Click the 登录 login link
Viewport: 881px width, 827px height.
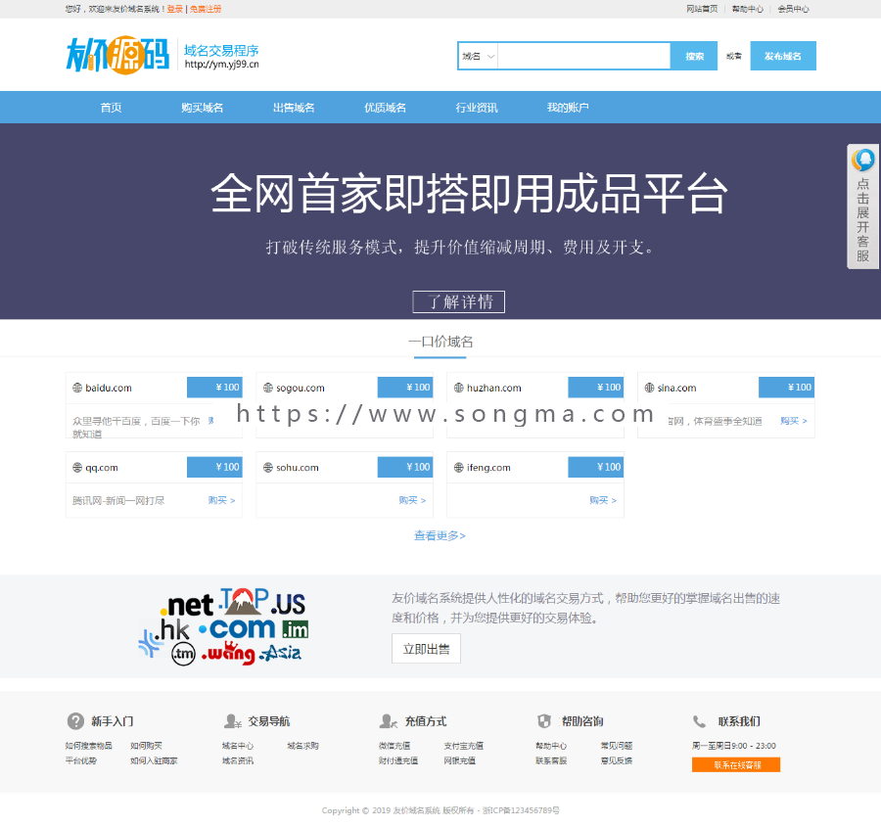[x=175, y=9]
